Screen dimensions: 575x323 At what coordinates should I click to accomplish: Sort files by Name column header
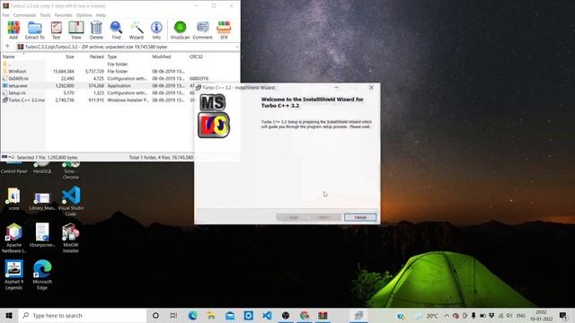[x=9, y=57]
